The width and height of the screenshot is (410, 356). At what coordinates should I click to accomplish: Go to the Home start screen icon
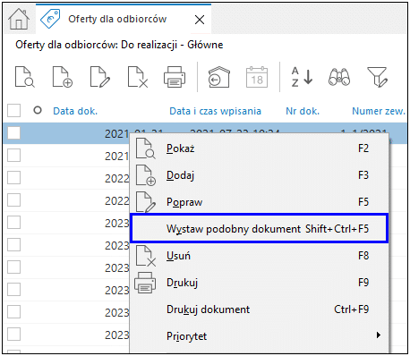[19, 19]
